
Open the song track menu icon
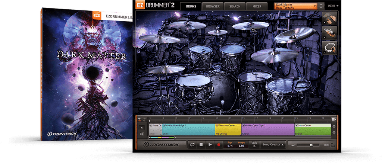point(334,119)
